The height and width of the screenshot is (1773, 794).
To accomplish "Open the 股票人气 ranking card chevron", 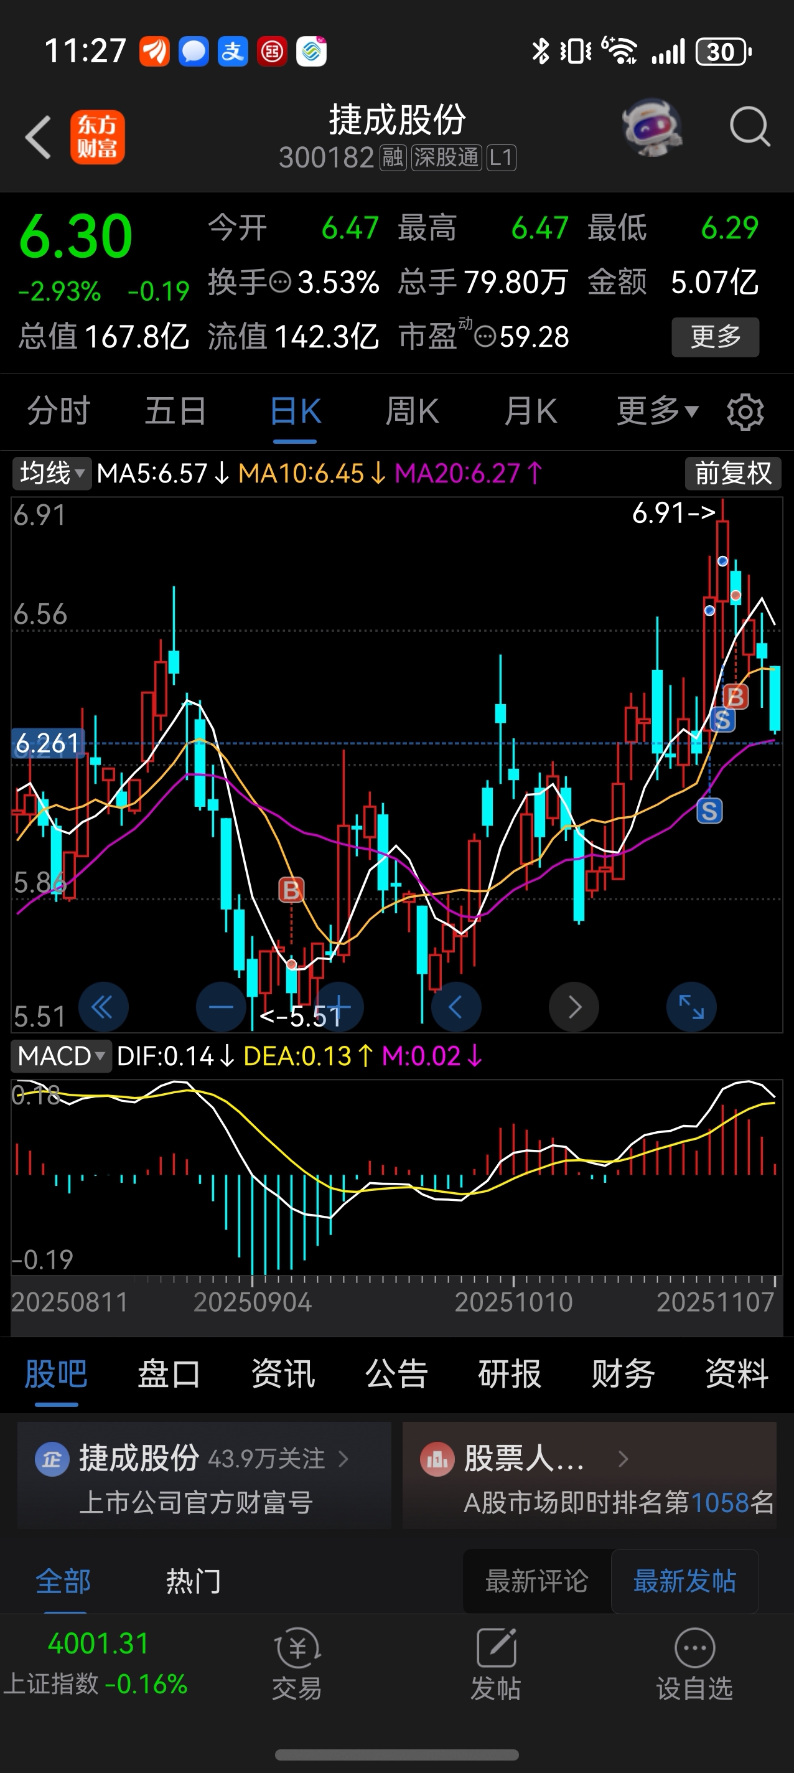I will (623, 1458).
